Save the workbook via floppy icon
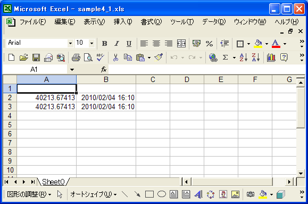 pyautogui.click(x=36, y=58)
